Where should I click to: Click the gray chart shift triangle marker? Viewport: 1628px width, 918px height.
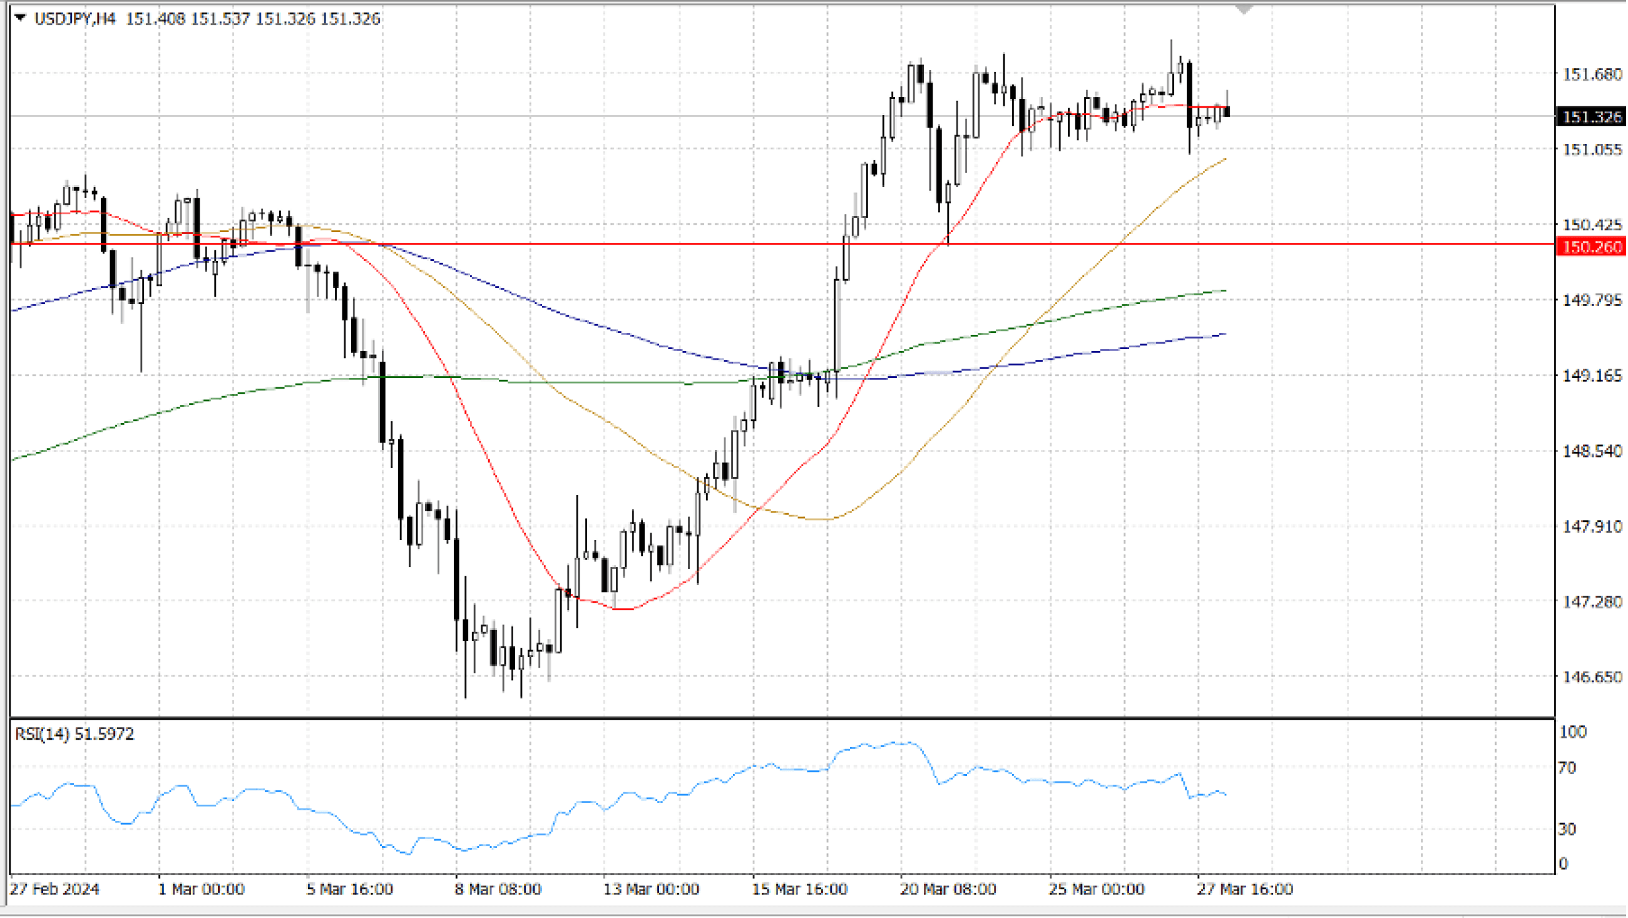1244,9
